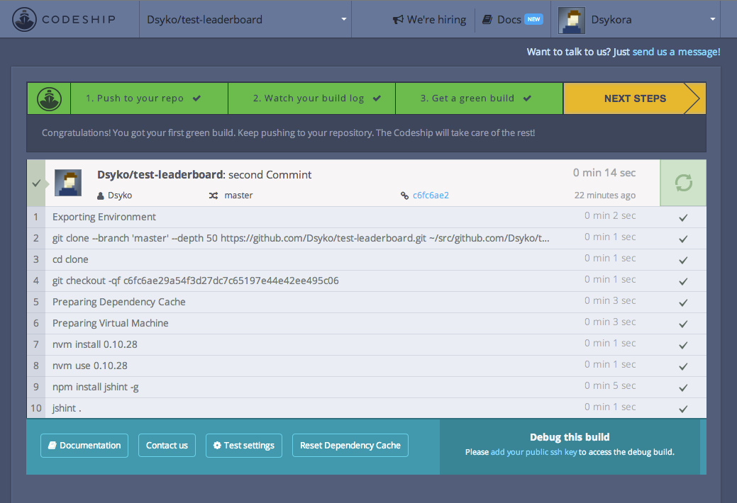Click checkmark on nvm install row
Image resolution: width=737 pixels, height=503 pixels.
tap(683, 345)
